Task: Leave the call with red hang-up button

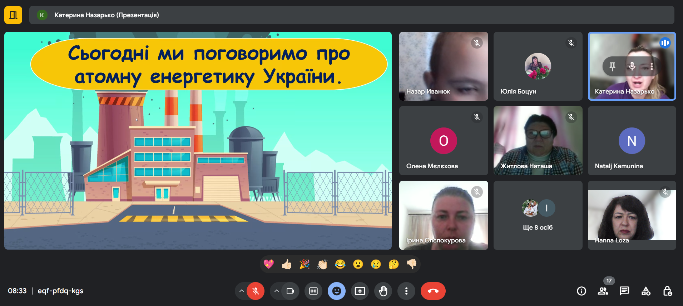Action: click(x=433, y=291)
